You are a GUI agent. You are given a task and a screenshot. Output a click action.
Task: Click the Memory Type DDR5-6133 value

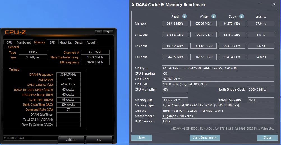[x=218, y=105]
